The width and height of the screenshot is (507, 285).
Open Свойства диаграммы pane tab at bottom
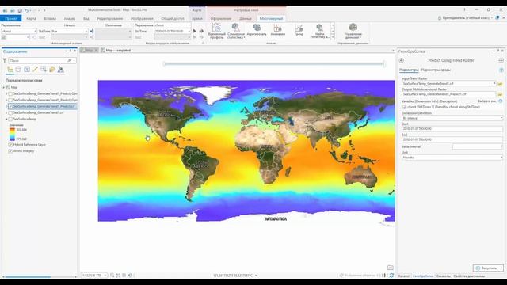tap(469, 276)
